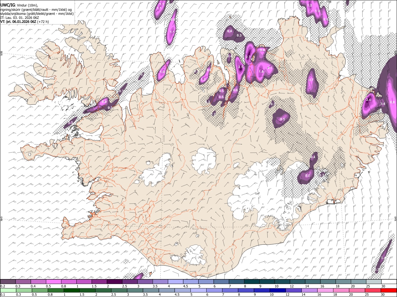Choose the orchid swatch above upper-row 0.4

pyautogui.click(x=38, y=282)
